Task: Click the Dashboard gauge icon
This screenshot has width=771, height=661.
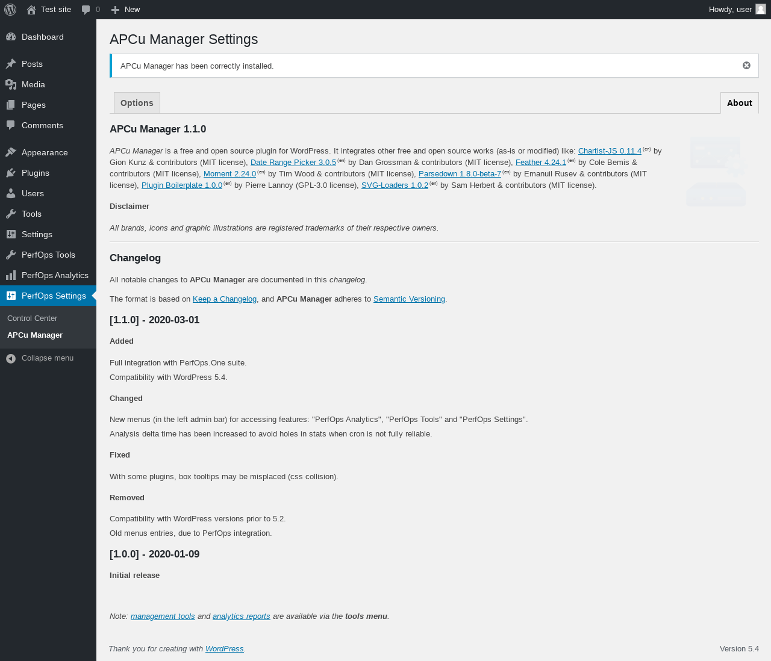Action: click(x=11, y=37)
